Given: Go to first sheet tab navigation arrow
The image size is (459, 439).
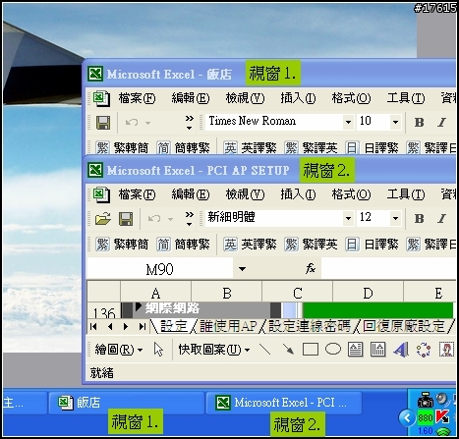Looking at the screenshot, I should (x=93, y=326).
